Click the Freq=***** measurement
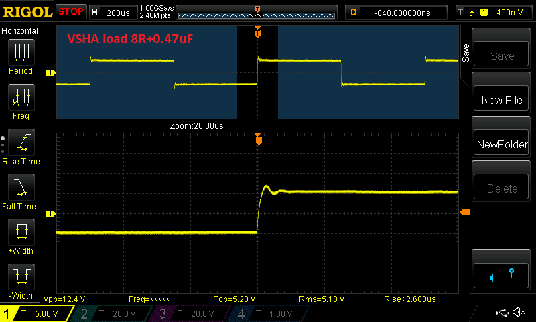Screen dimensions: 536x322 (x=149, y=299)
